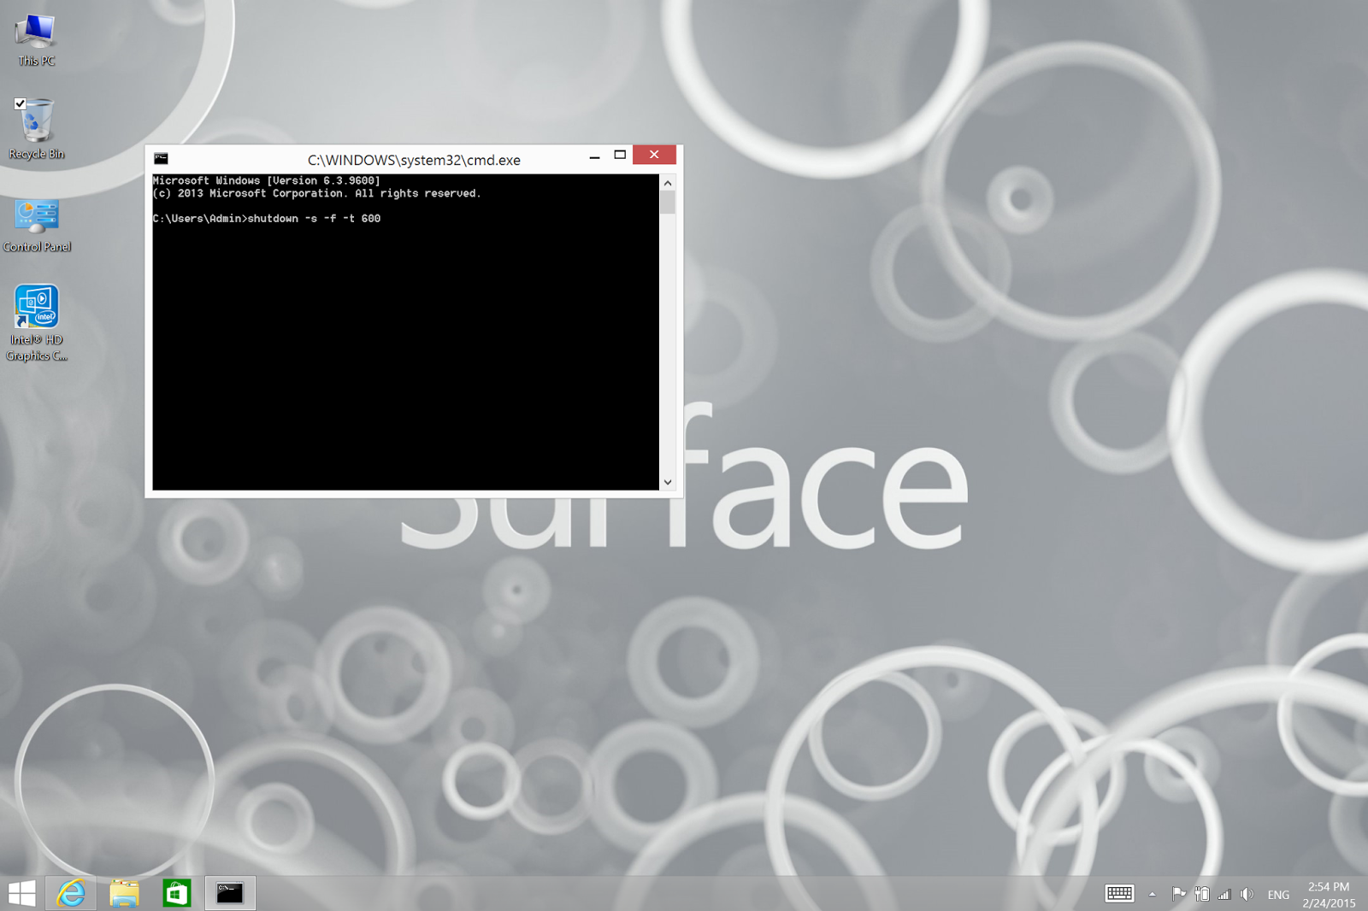
Task: Click the Microsoft Windows version text line
Action: pyautogui.click(x=267, y=181)
